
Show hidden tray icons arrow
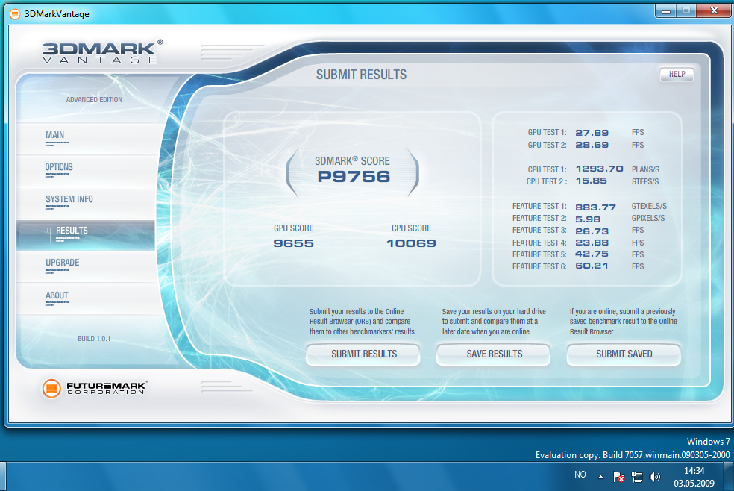(x=600, y=477)
